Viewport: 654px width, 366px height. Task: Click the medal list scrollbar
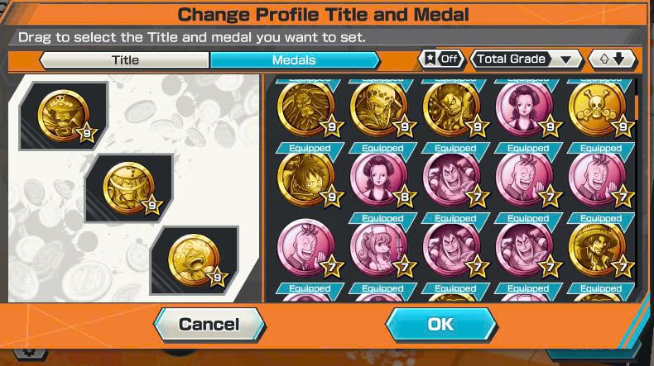tap(637, 107)
